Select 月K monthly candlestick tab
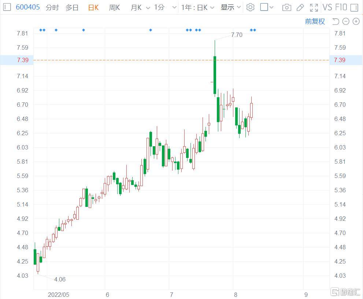 [x=136, y=8]
